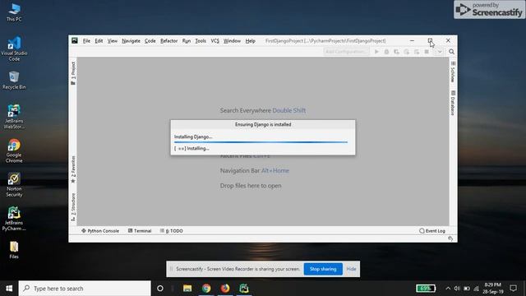Click the Stop square icon in toolbar
Image resolution: width=526 pixels, height=296 pixels.
(x=427, y=52)
